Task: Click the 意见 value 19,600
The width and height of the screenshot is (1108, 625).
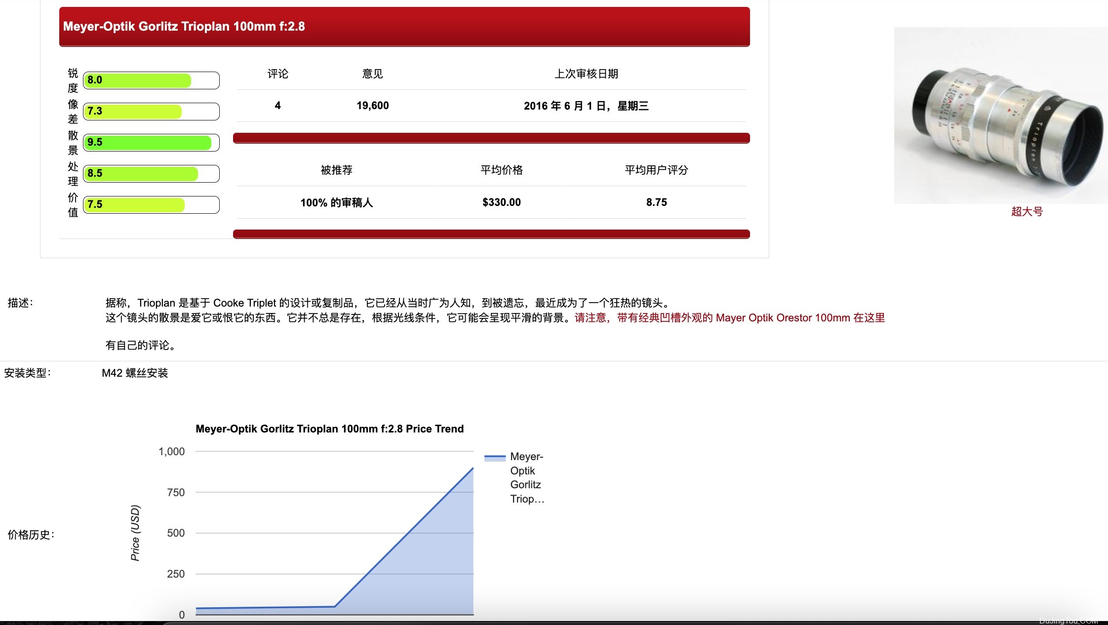Action: pos(373,106)
